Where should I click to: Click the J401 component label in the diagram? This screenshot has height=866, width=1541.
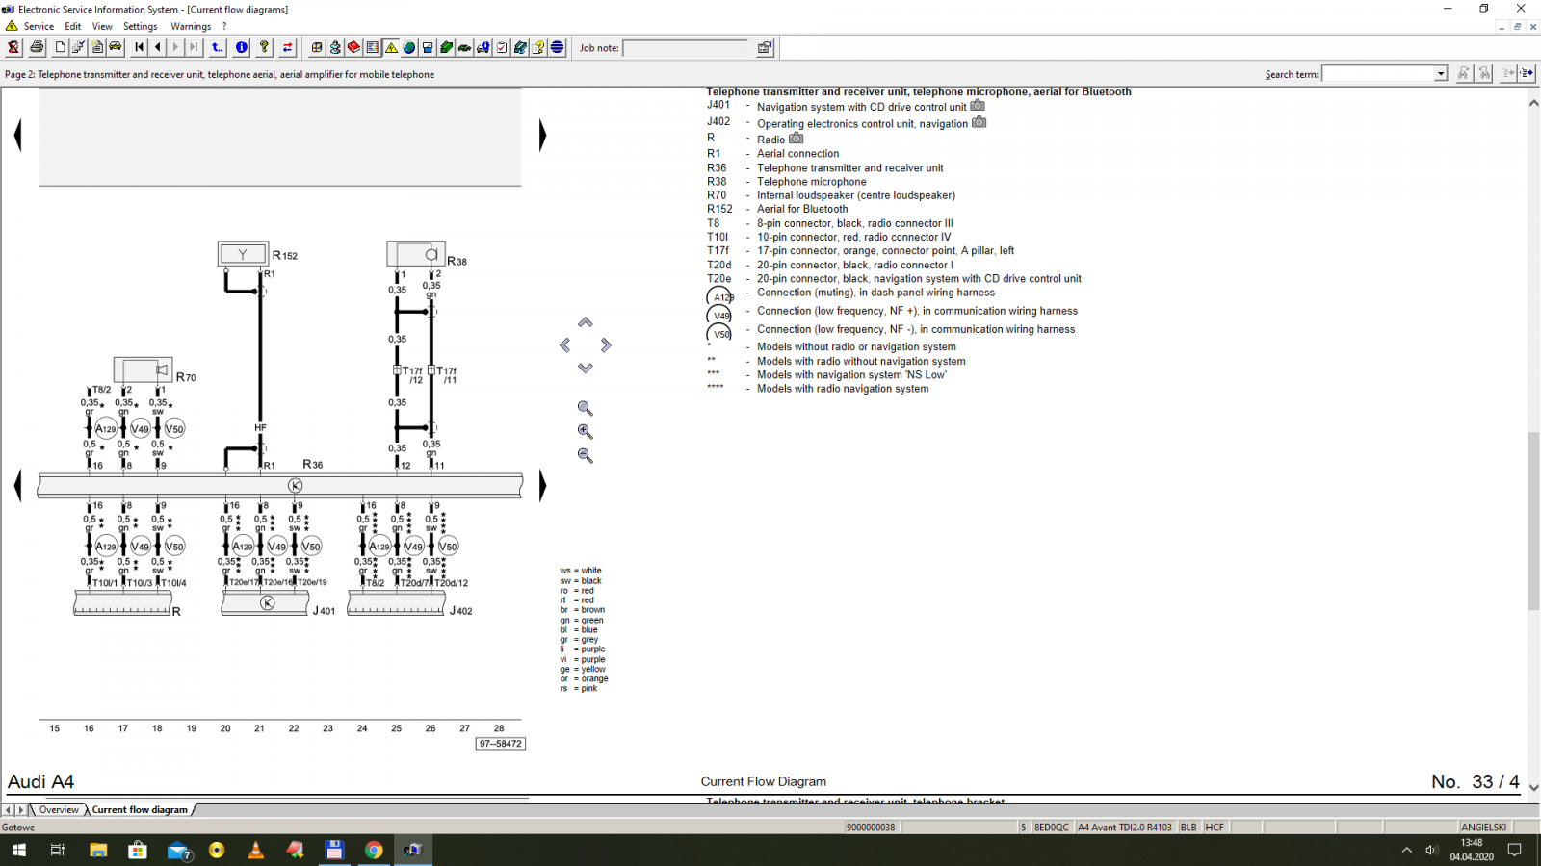click(x=324, y=611)
